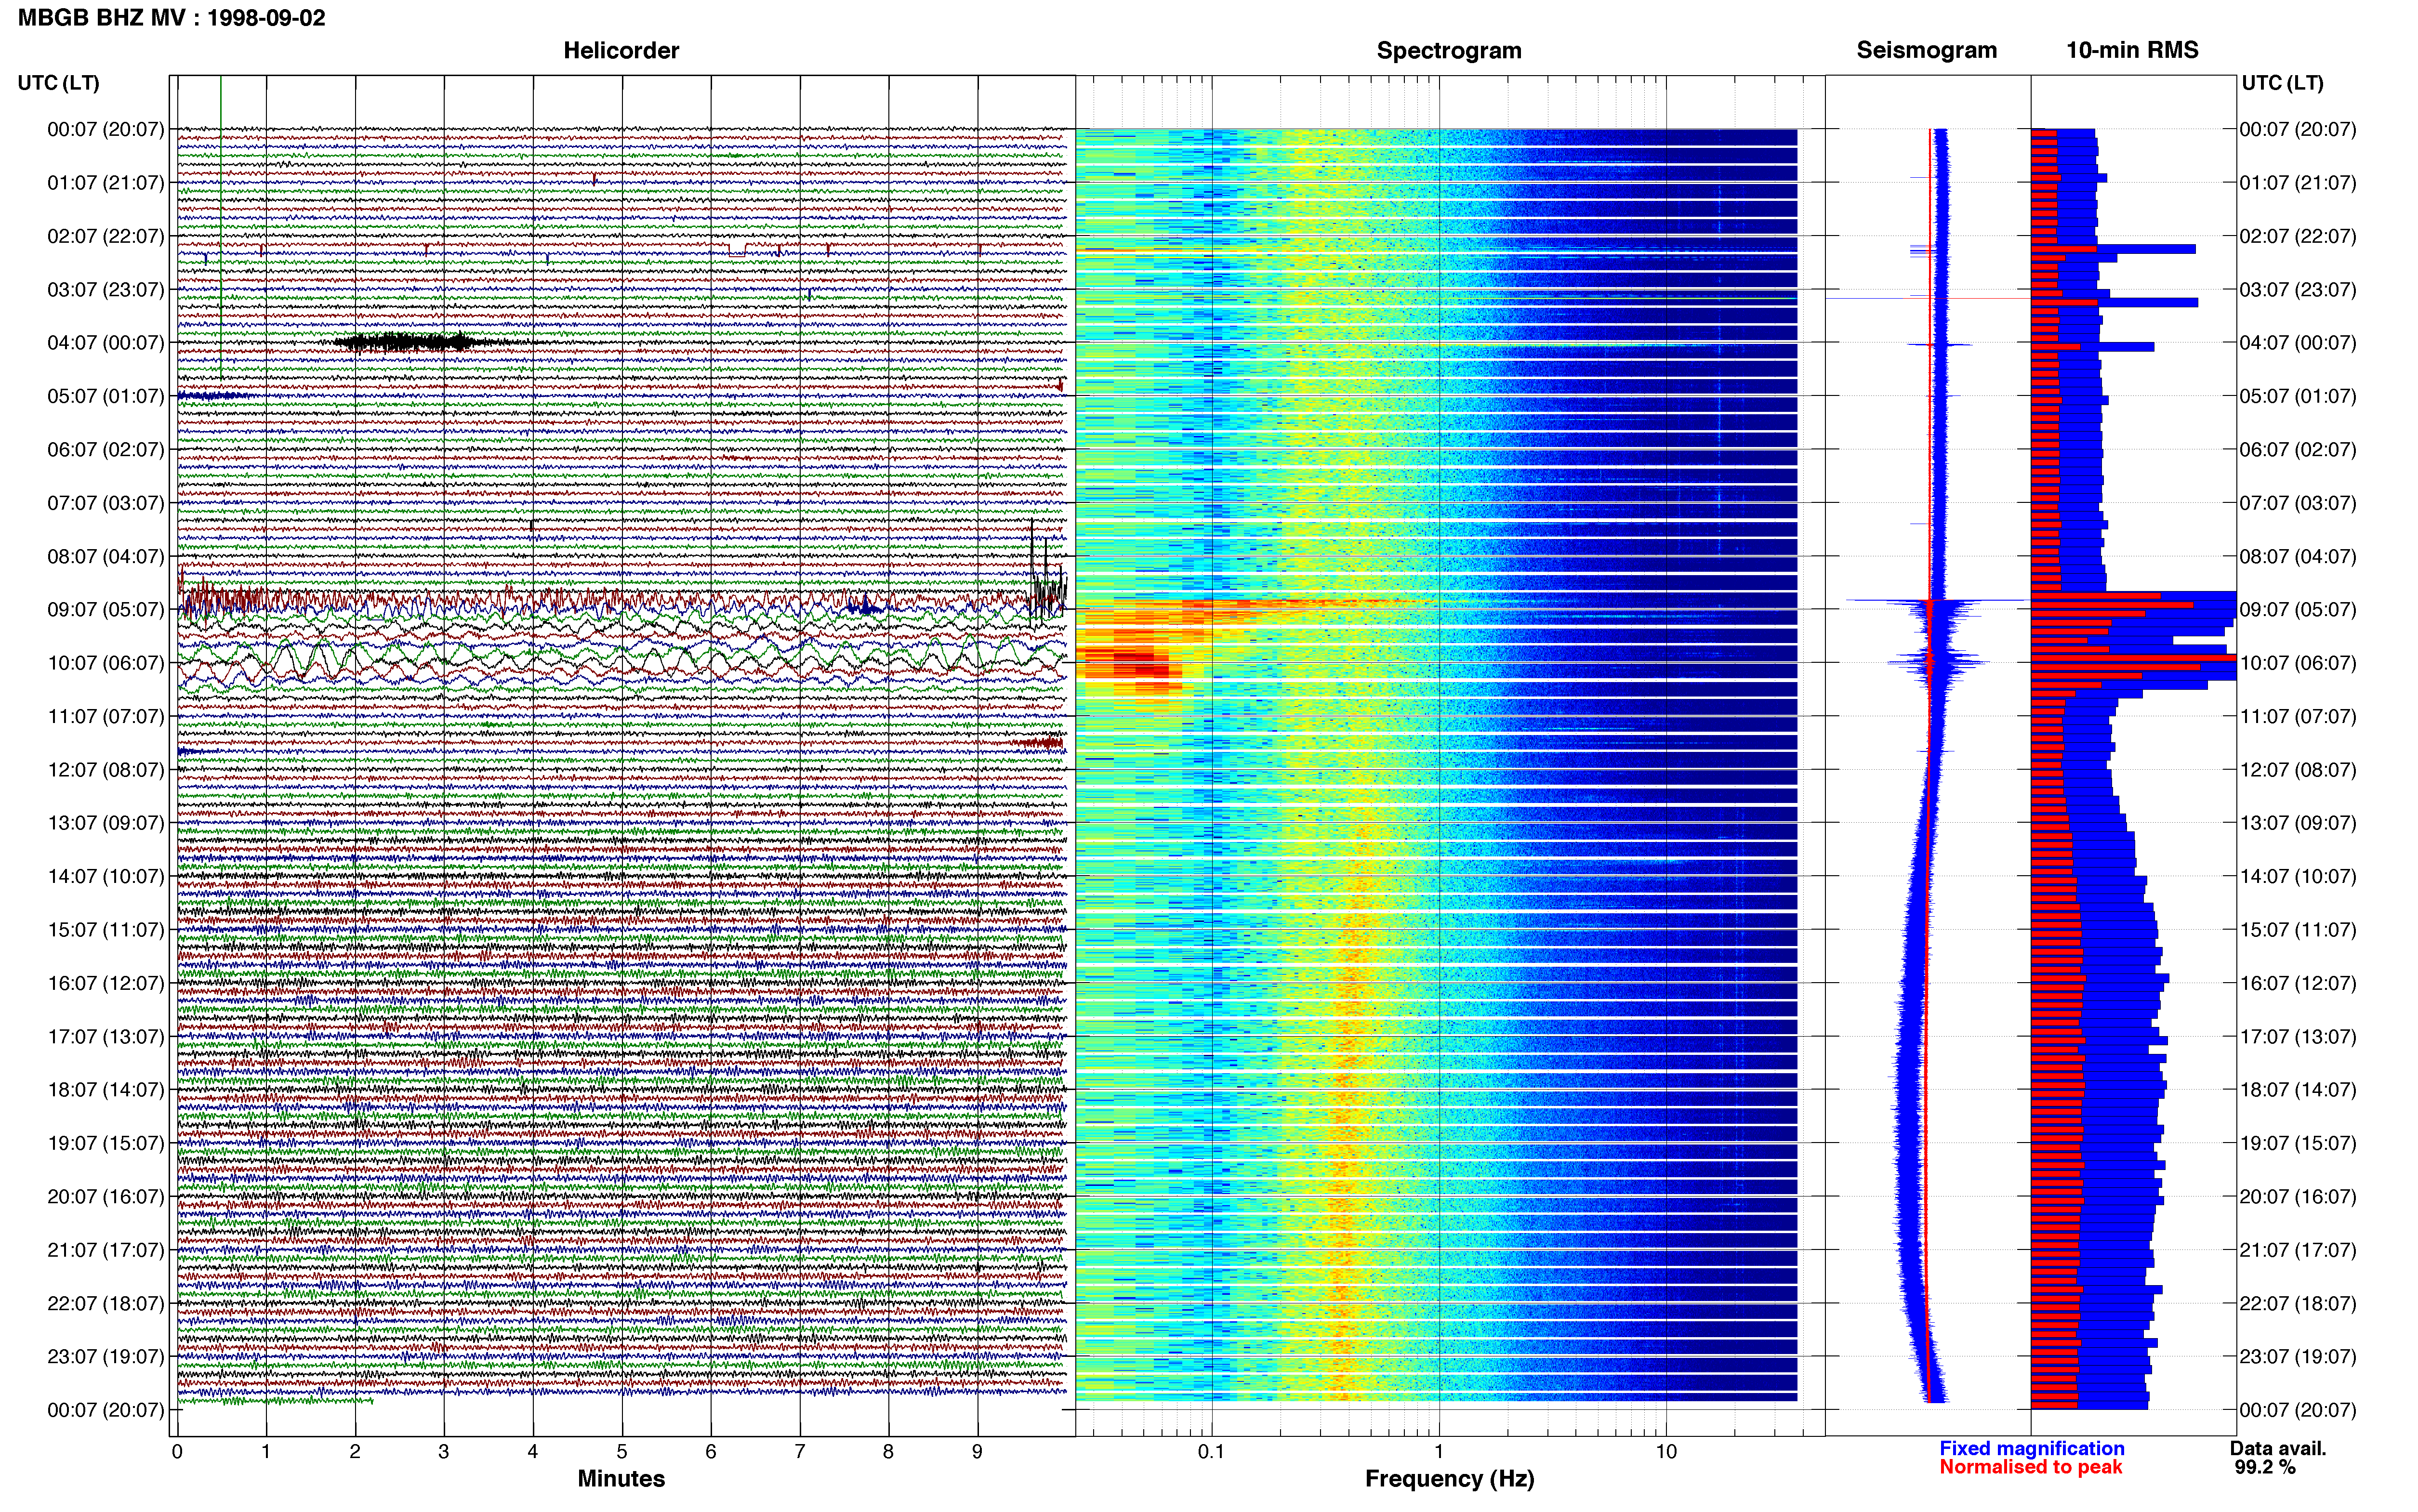Click the helicorder minute tick '5'
This screenshot has width=2418, height=1512.
pyautogui.click(x=622, y=1452)
